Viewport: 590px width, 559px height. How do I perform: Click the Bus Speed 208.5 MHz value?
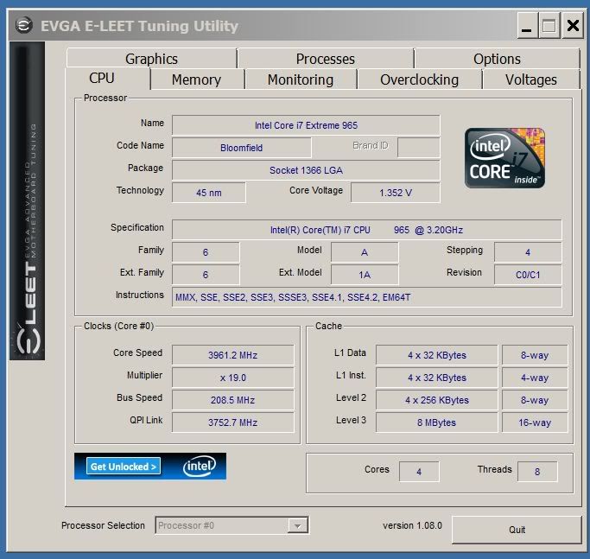233,400
